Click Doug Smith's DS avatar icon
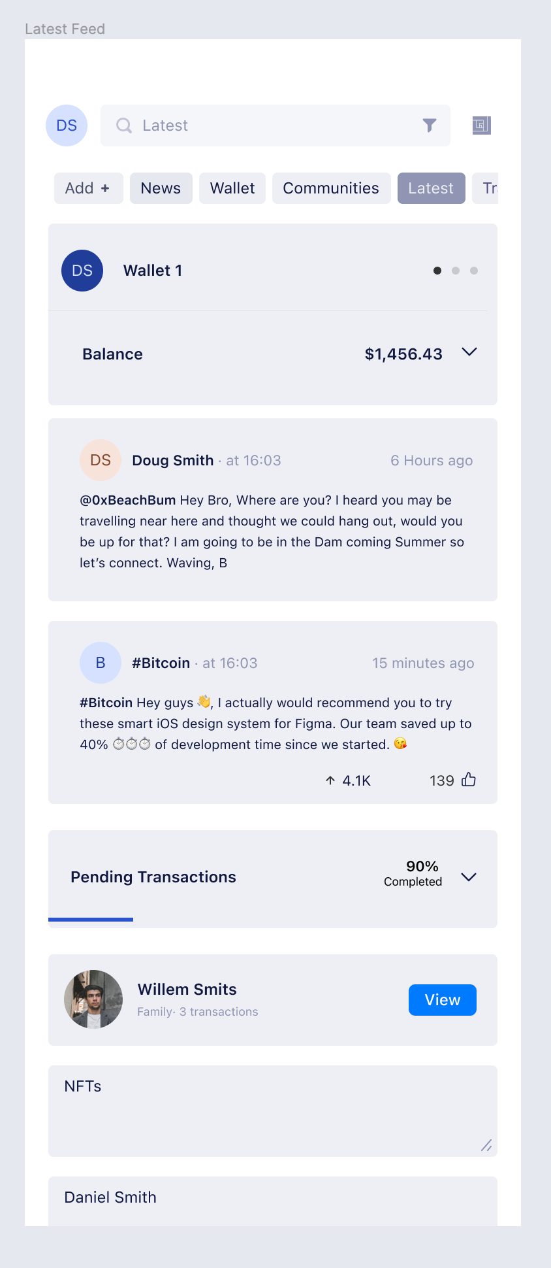The image size is (551, 1268). 101,460
